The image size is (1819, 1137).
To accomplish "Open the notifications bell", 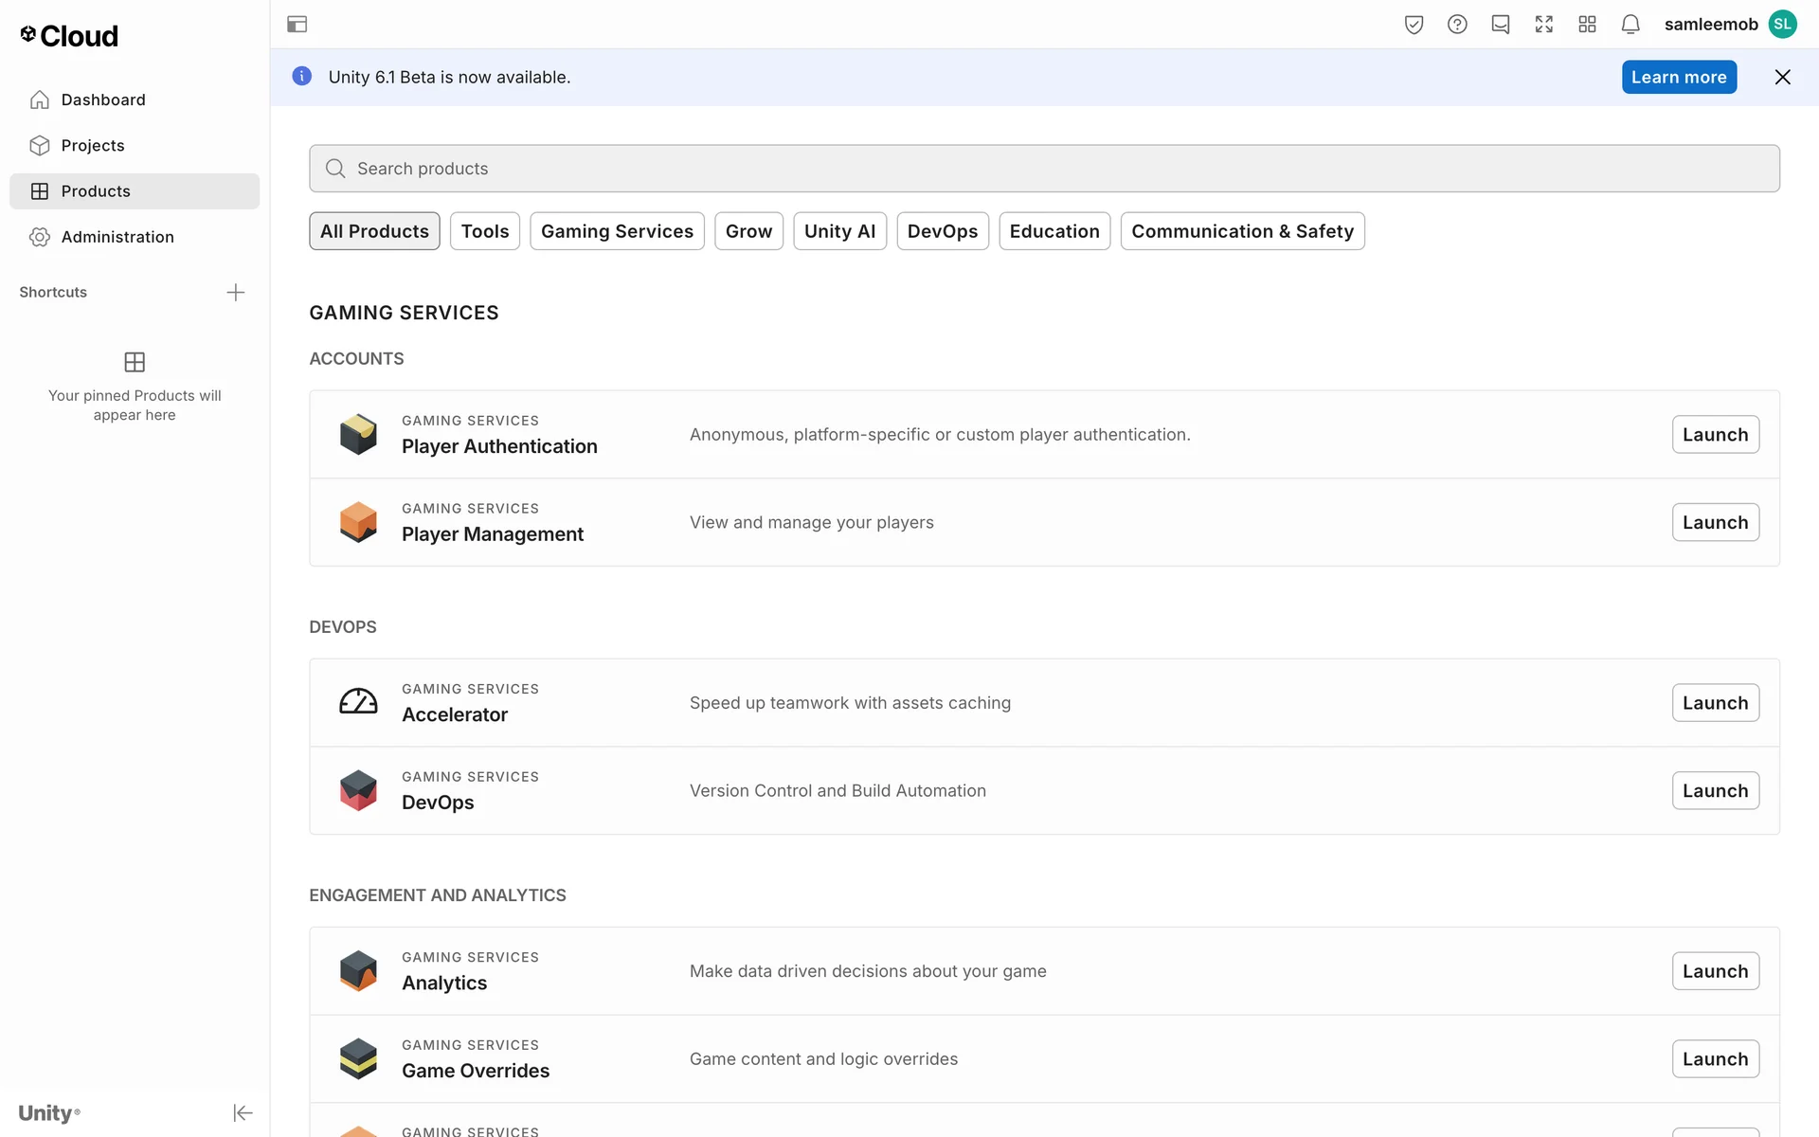I will pos(1630,25).
